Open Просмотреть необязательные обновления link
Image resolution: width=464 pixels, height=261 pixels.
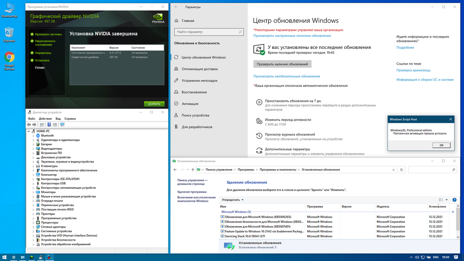click(x=287, y=76)
